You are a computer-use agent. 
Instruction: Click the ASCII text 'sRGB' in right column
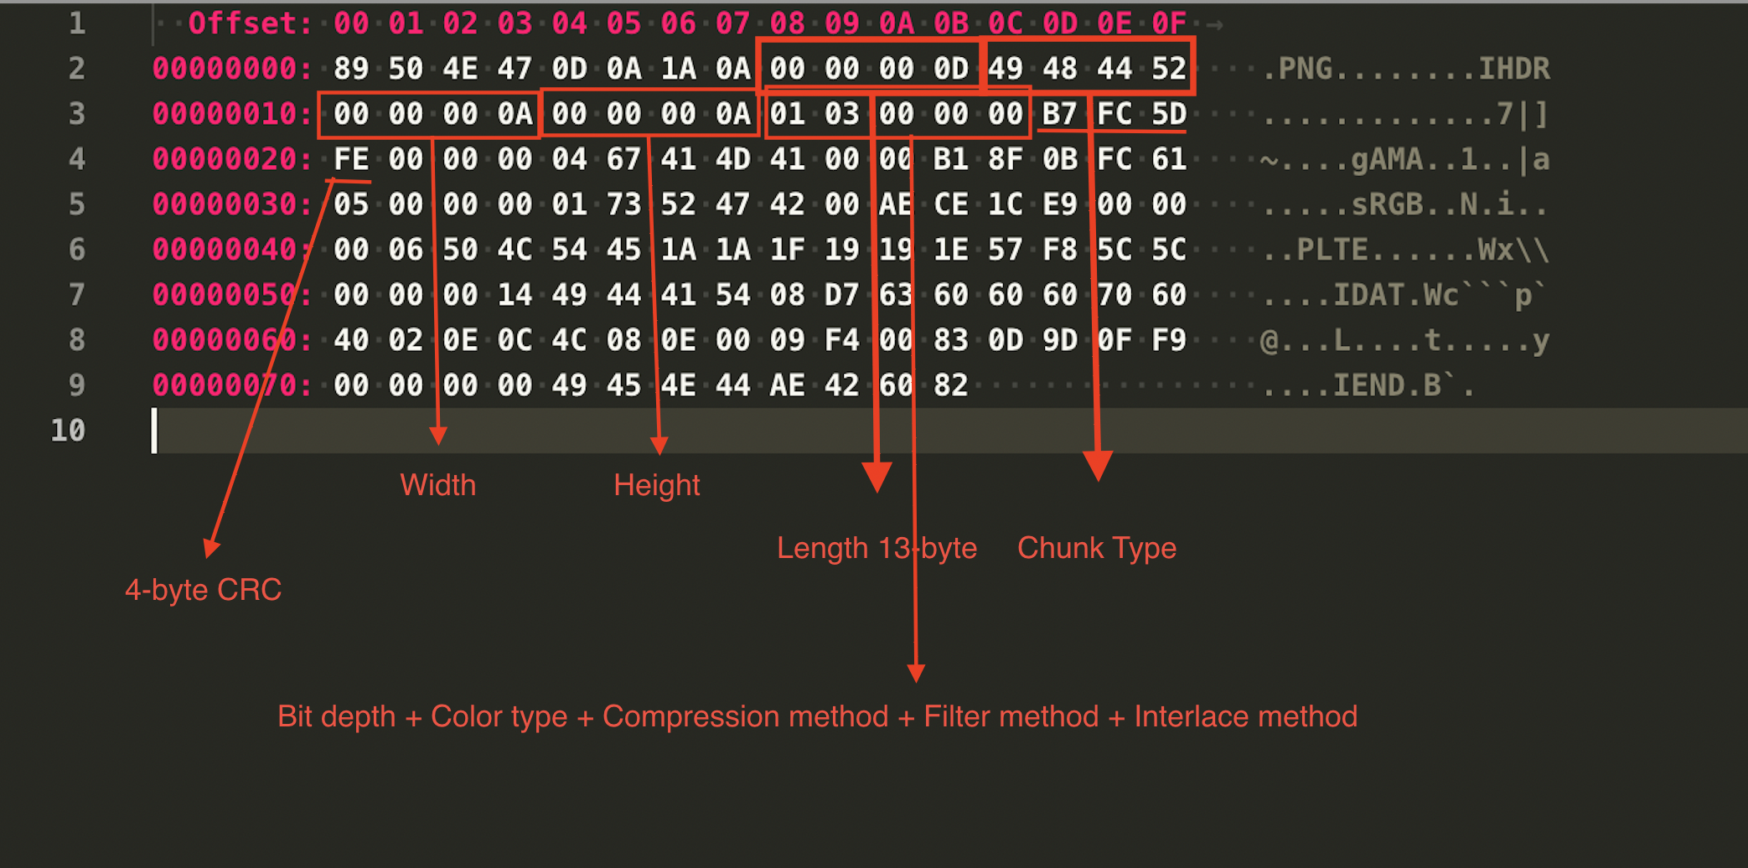coord(1387,204)
